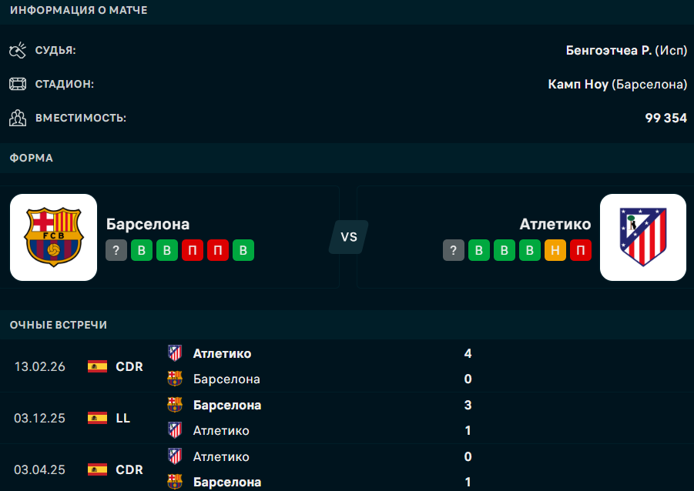Image resolution: width=694 pixels, height=491 pixels.
Task: Click the referee whistle icon
Action: tap(18, 51)
